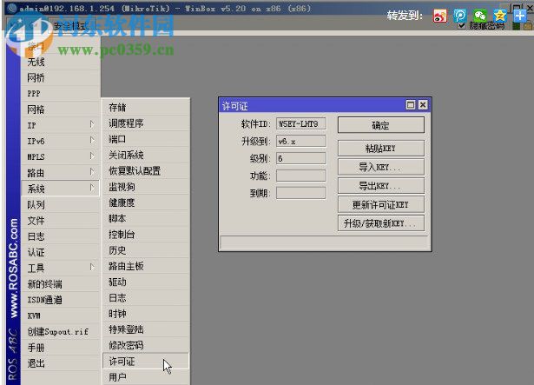Click the 导出KEY... button

point(381,186)
